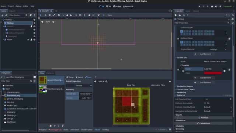Hide the Player node
Image resolution: width=236 pixels, height=133 pixels.
(34, 40)
